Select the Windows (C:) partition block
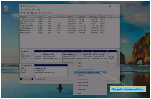The height and width of the screenshot is (99, 151). 52,56
